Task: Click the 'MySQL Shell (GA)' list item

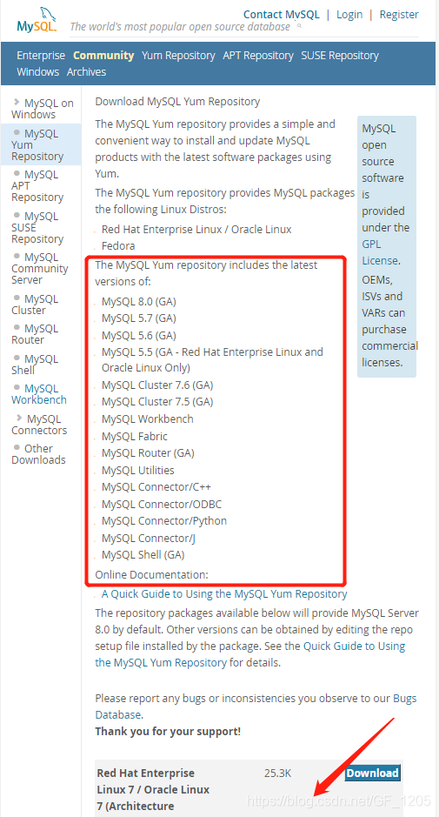Action: pos(143,555)
